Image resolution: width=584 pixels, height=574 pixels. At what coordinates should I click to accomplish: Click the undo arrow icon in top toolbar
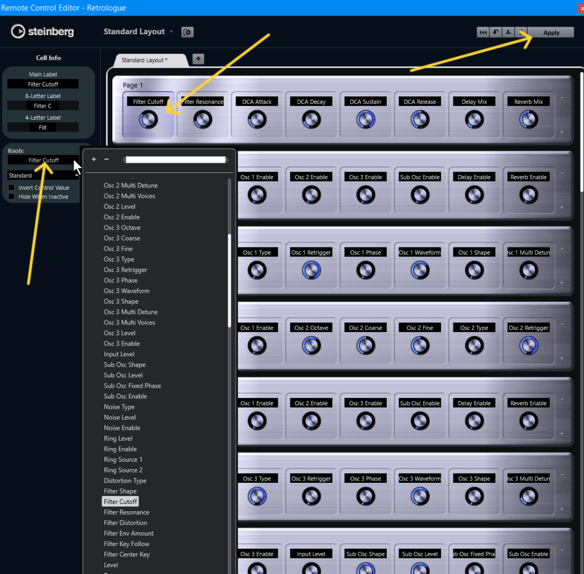coord(496,32)
